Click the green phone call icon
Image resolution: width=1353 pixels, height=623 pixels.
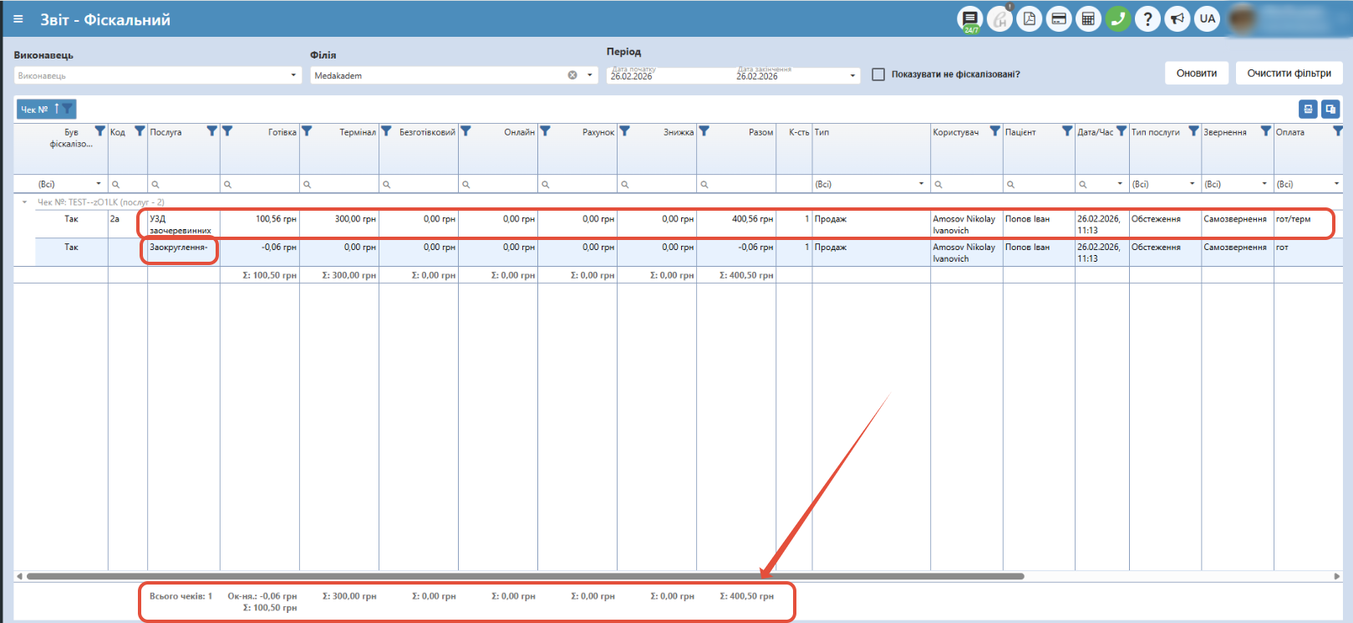click(x=1118, y=19)
